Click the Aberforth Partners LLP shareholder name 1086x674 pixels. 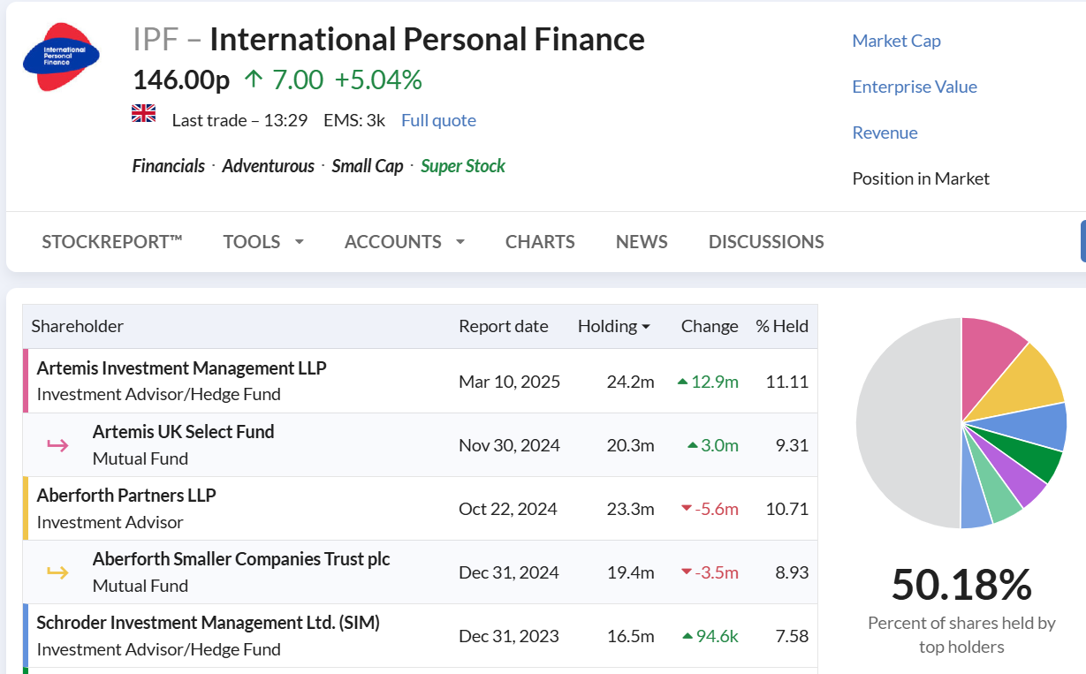click(126, 496)
